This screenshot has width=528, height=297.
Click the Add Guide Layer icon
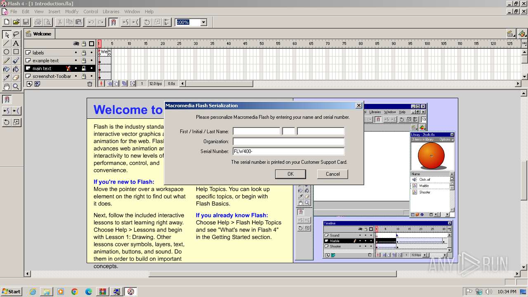coord(38,84)
